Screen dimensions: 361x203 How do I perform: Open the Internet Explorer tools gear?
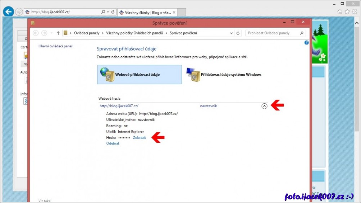point(354,12)
